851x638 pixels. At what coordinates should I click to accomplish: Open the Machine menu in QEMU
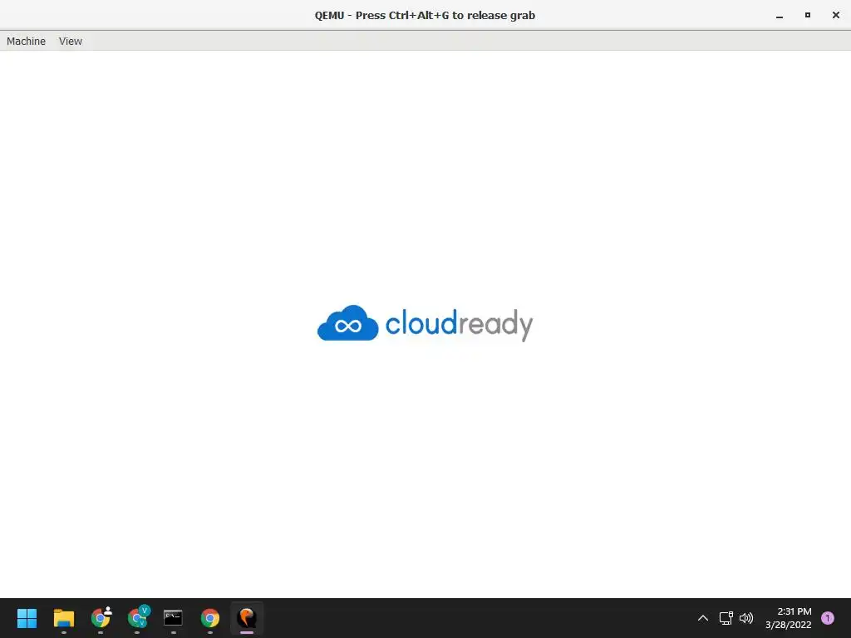[26, 42]
